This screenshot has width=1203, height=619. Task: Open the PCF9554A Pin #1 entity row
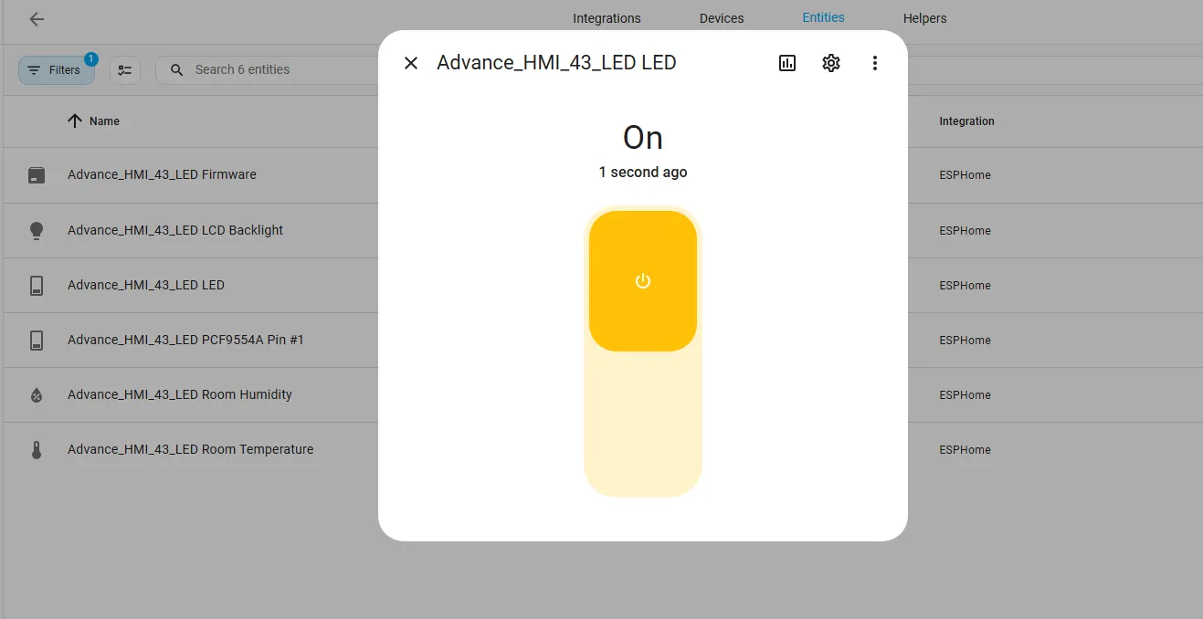pos(185,340)
